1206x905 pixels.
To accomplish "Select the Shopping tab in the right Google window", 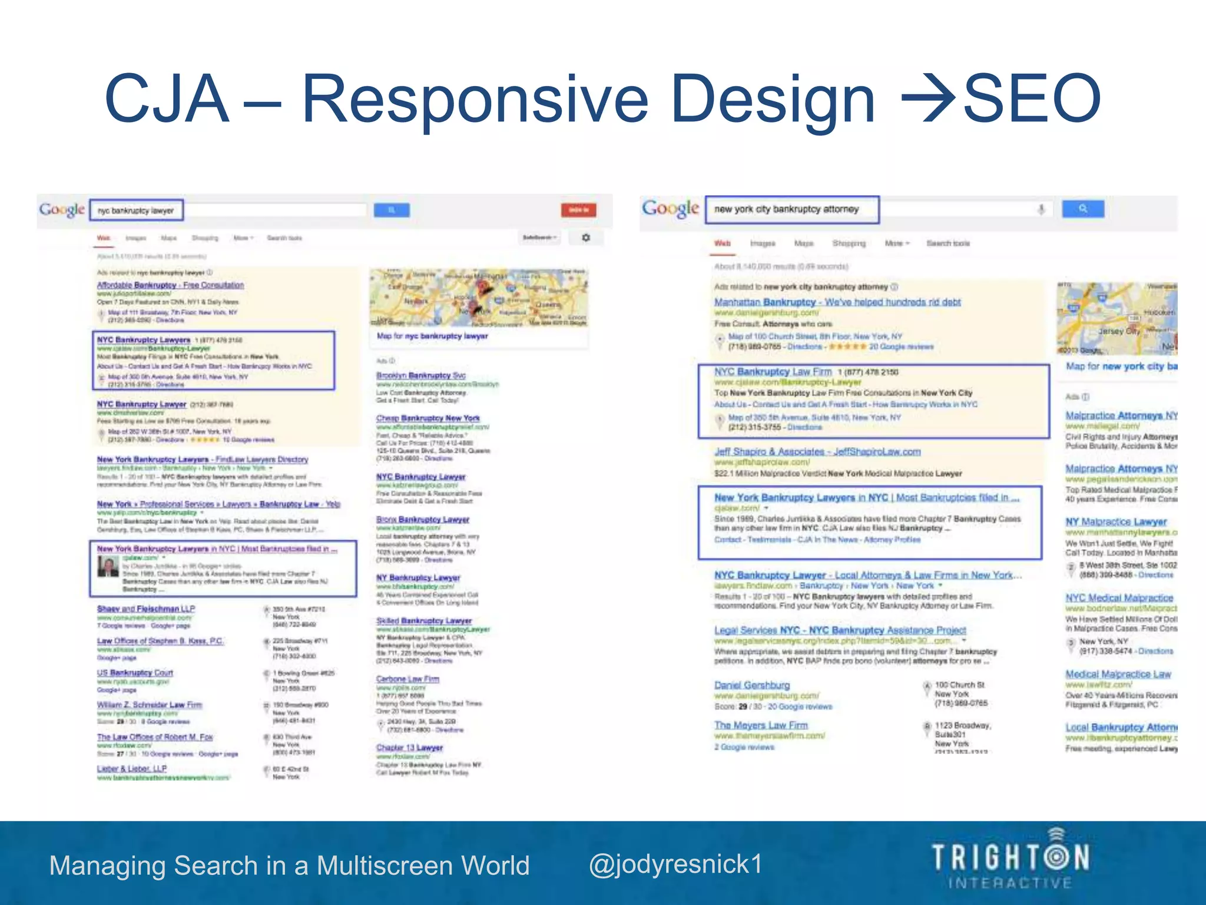I will [x=849, y=243].
